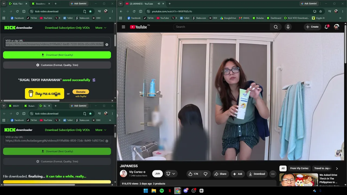347x195 pixels.
Task: Toggle bookmark star in YouTube window
Action: 320,11
